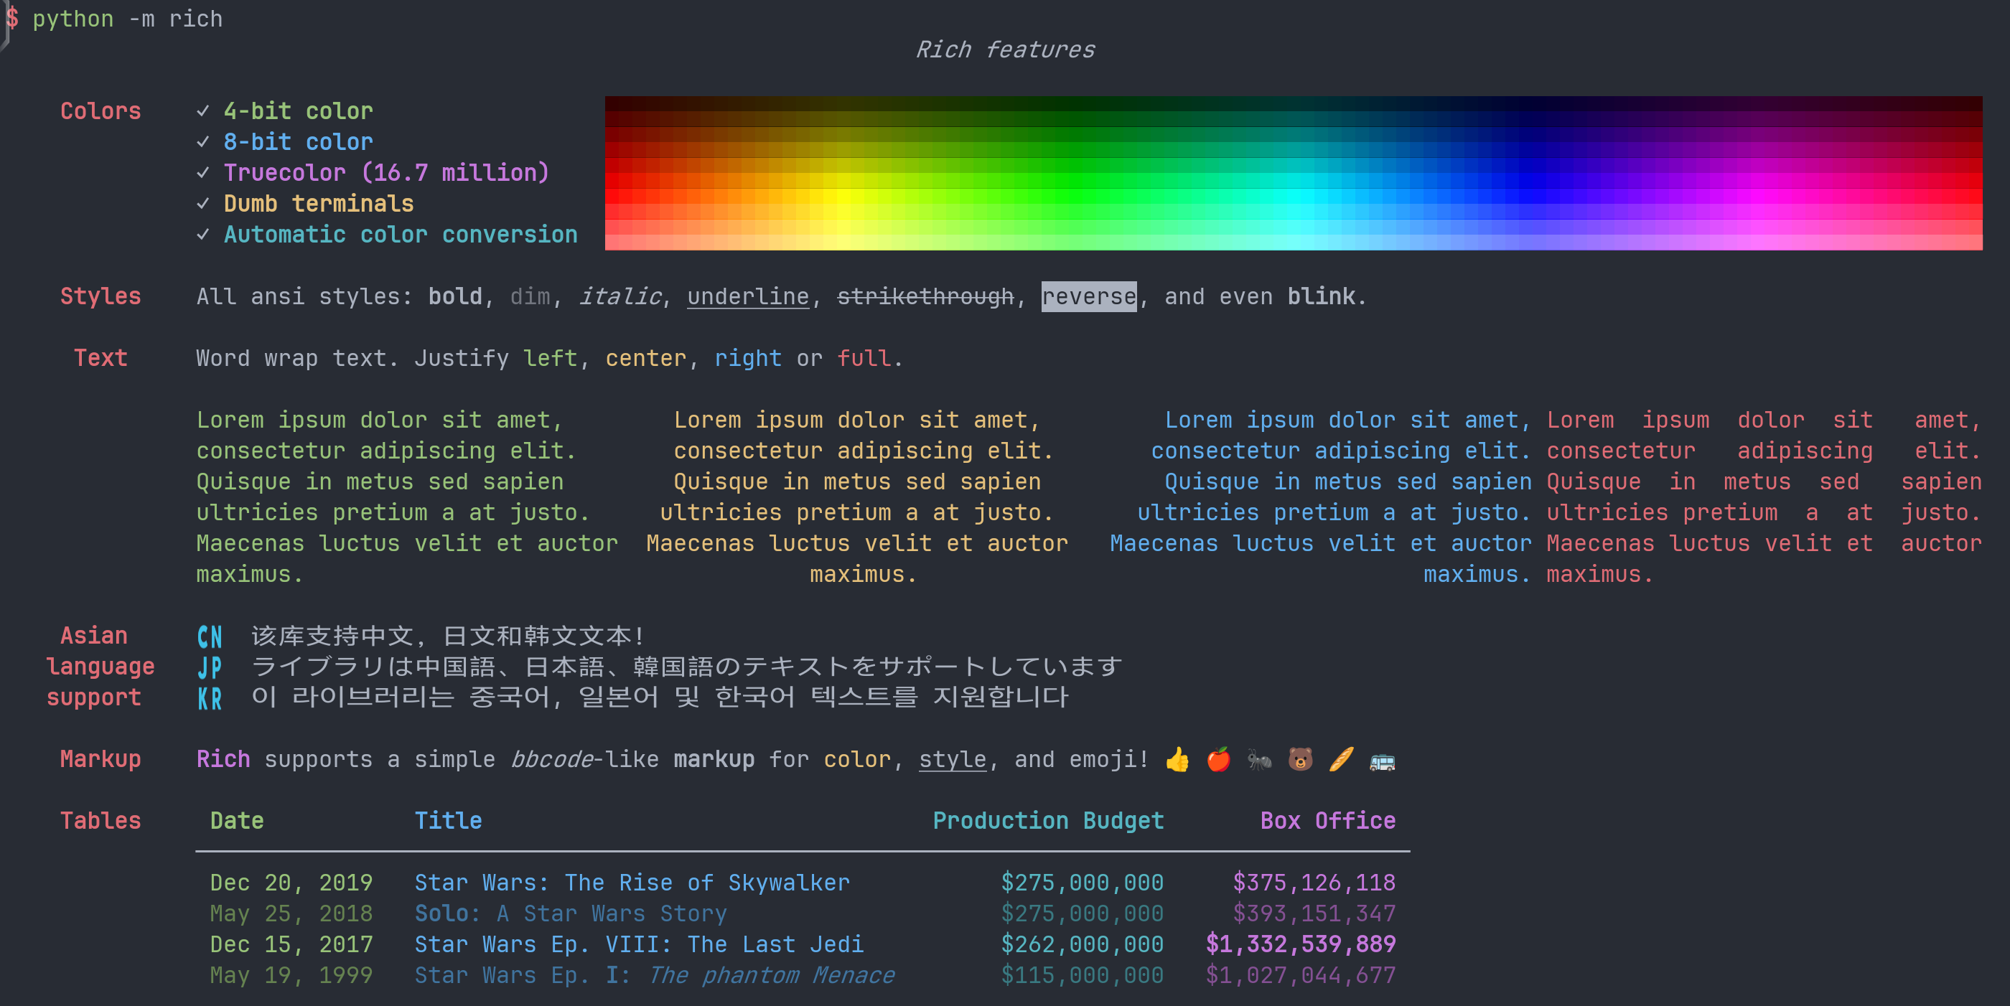Screen dimensions: 2010x1006
Task: Click the Box Office column header
Action: point(1327,820)
